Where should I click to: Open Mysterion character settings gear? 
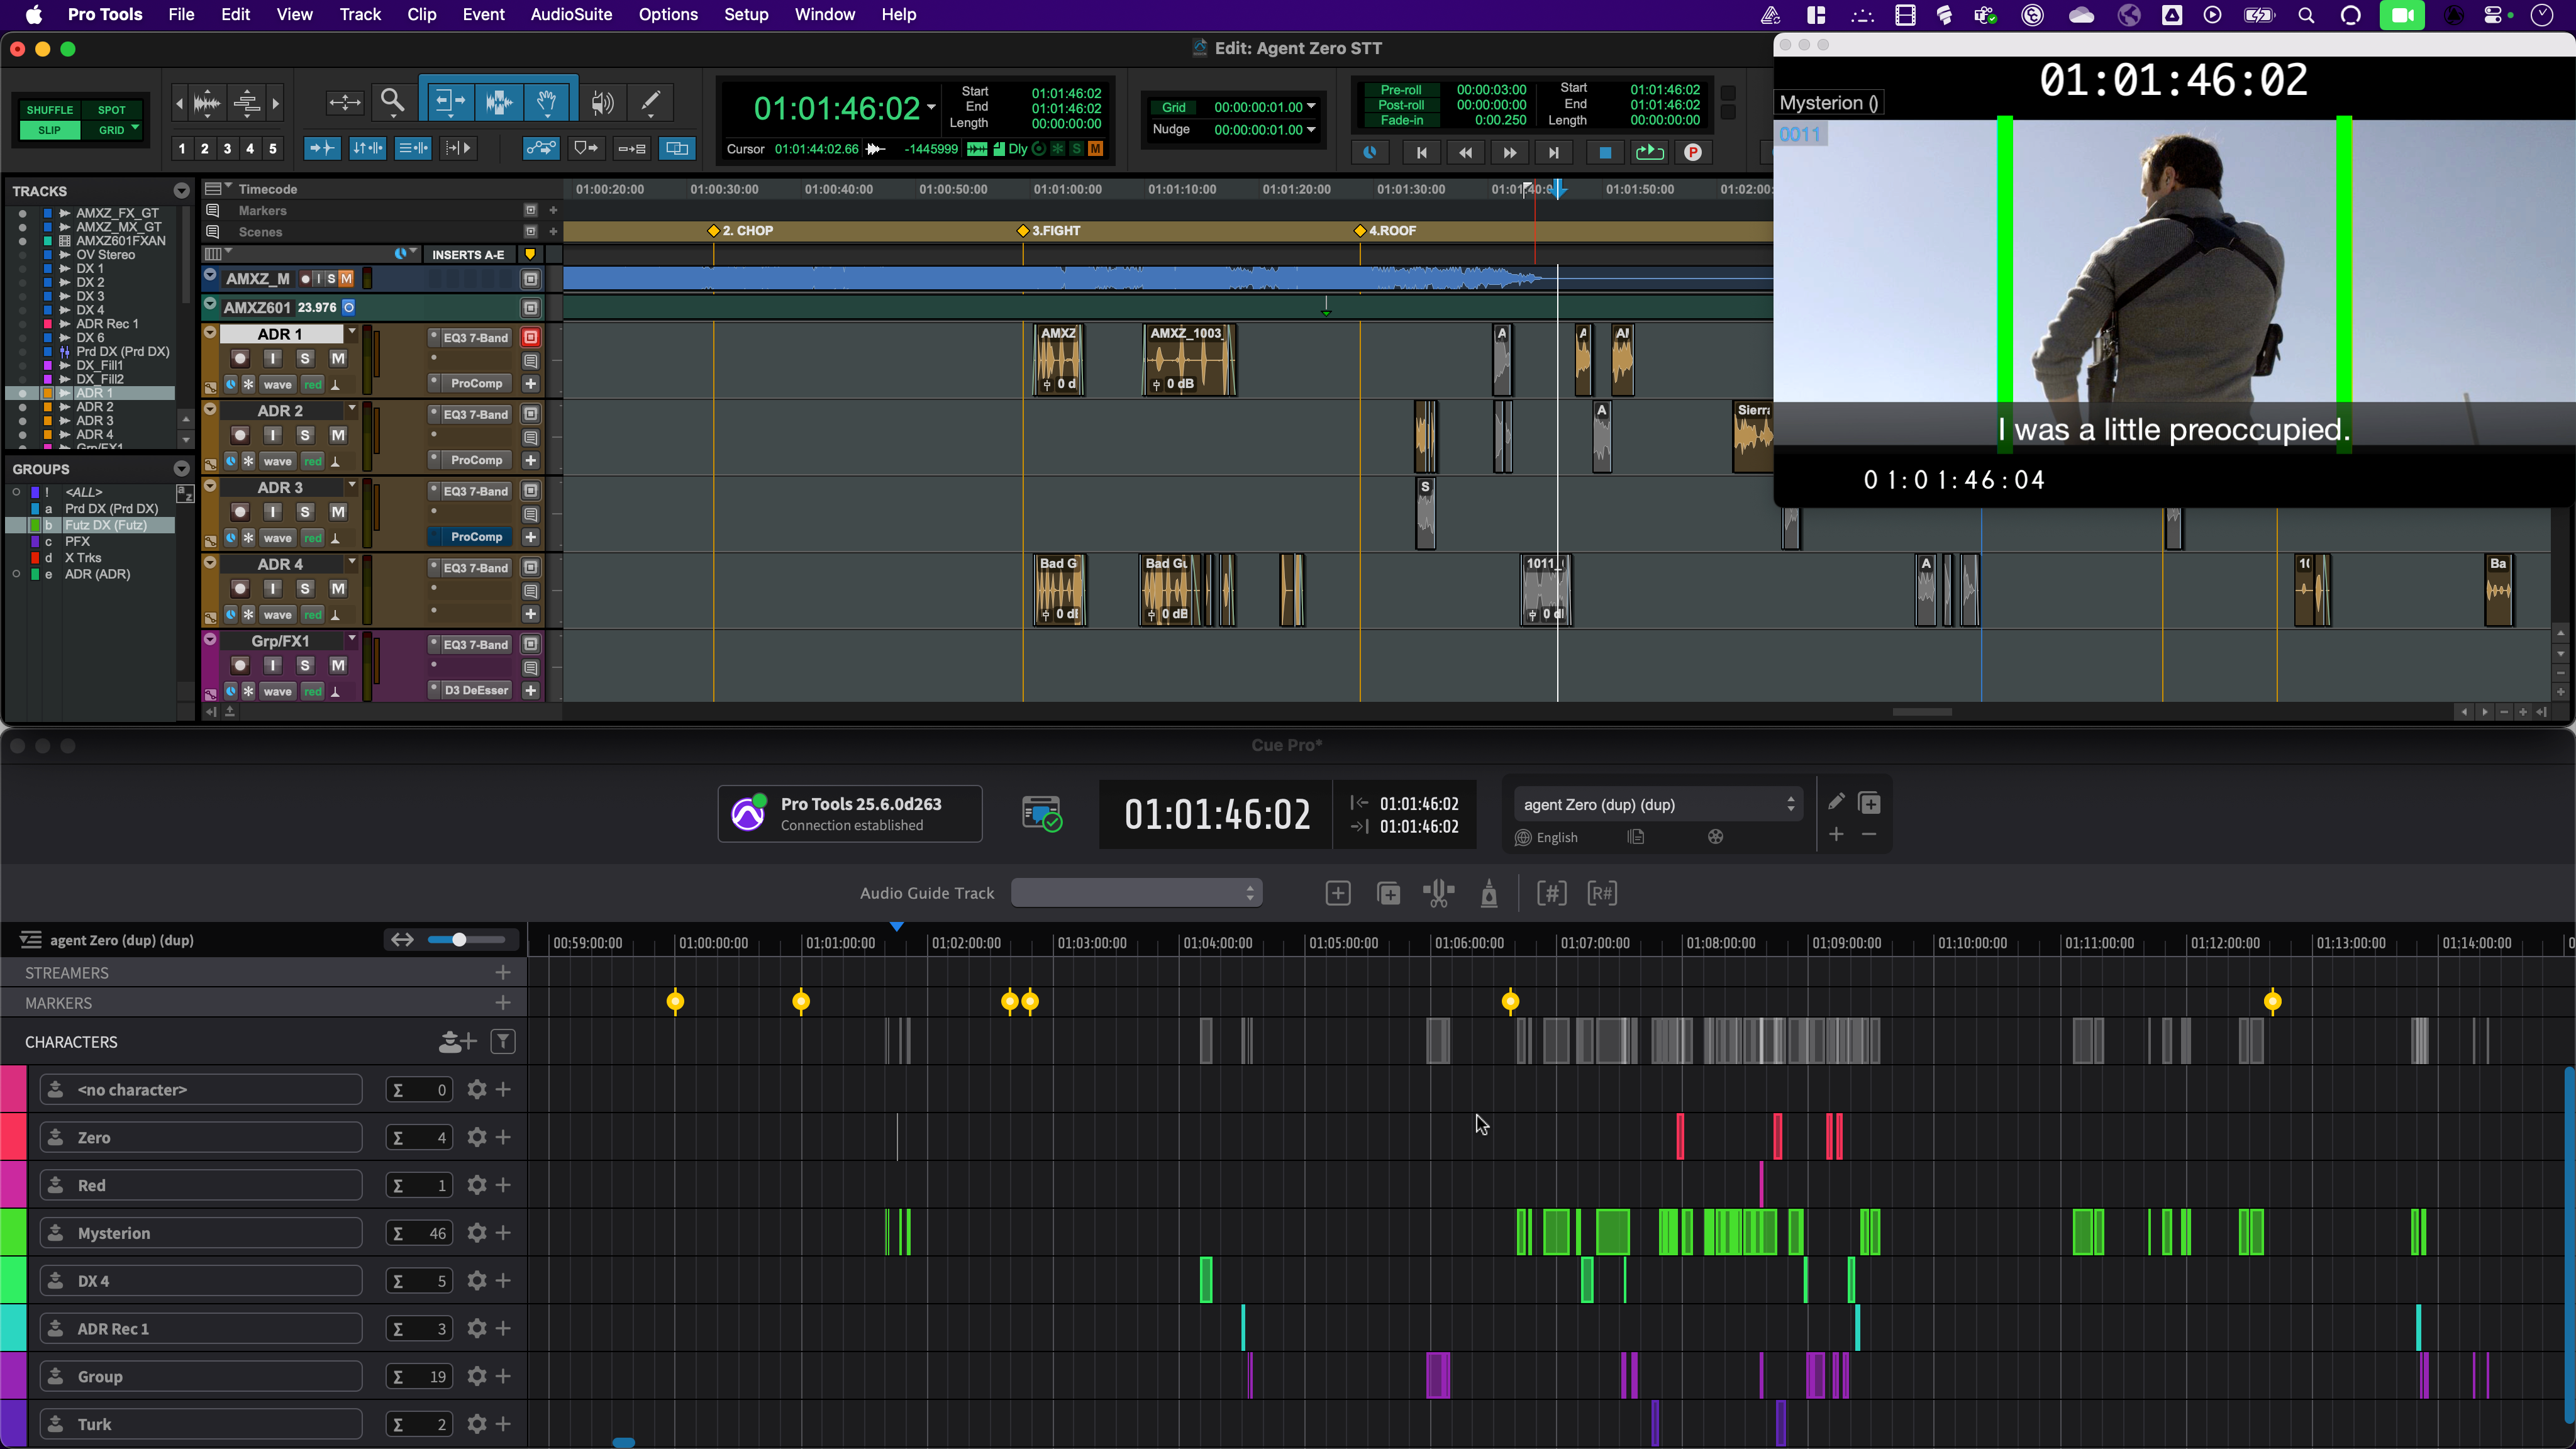tap(477, 1233)
